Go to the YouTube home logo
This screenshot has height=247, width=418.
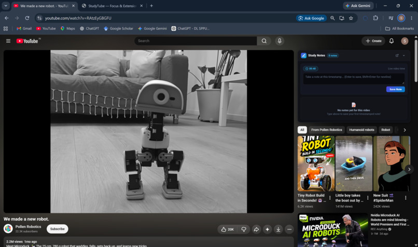click(x=27, y=41)
